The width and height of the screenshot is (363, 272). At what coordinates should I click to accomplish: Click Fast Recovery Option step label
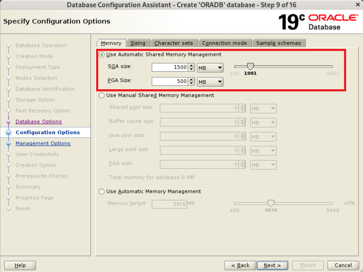pyautogui.click(x=43, y=111)
